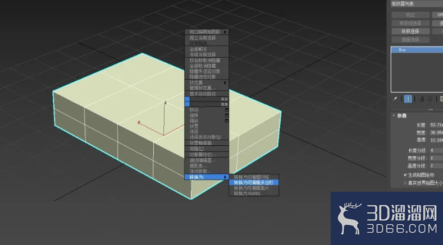Open 连线参数... from context menu

tap(207, 172)
